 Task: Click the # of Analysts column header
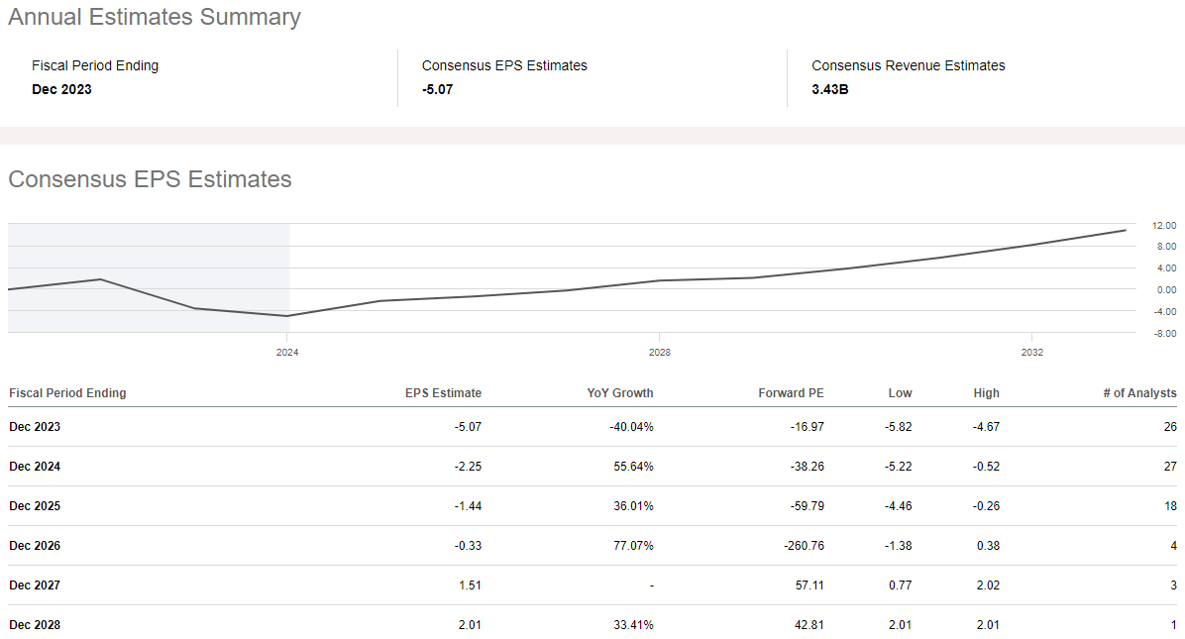[1139, 393]
